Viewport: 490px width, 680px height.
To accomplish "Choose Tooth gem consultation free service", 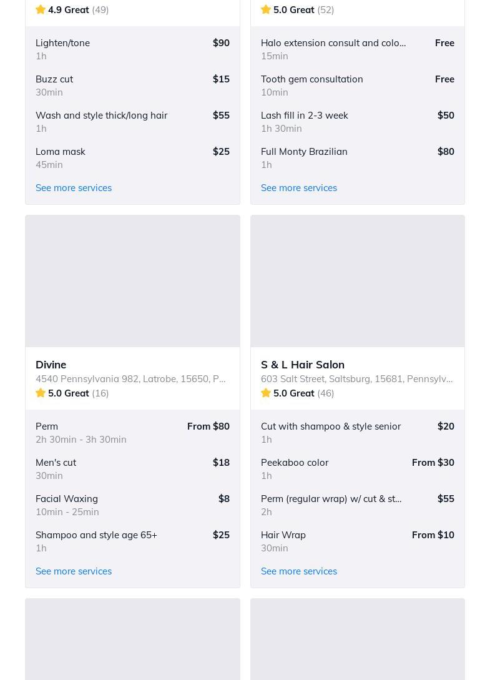I will click(x=358, y=85).
